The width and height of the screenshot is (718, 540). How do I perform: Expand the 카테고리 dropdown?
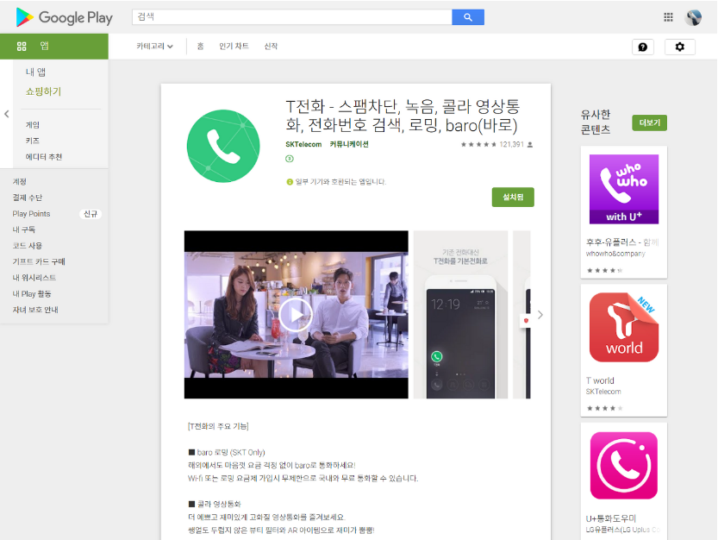pos(154,47)
